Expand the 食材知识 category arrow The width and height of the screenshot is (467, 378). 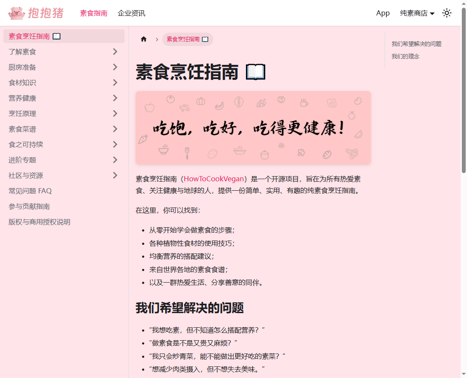(115, 83)
